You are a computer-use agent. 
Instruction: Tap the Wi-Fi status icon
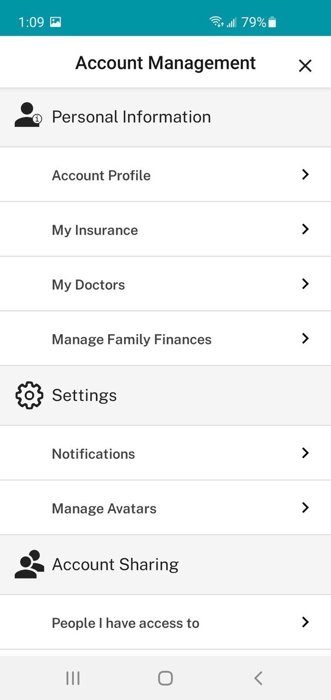tap(216, 22)
